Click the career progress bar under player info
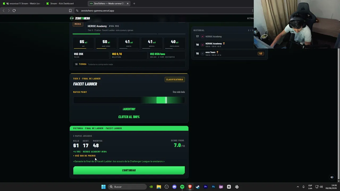The width and height of the screenshot is (340, 191). (129, 34)
